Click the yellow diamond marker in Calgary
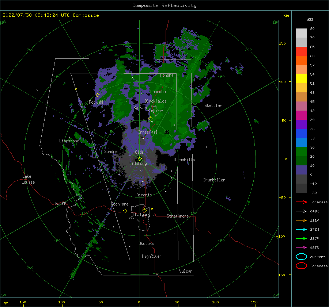 click(144, 210)
